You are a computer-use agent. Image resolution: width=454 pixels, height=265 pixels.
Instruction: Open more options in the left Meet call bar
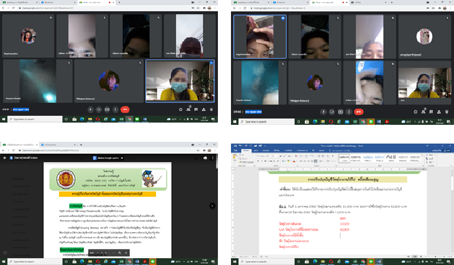[116, 109]
